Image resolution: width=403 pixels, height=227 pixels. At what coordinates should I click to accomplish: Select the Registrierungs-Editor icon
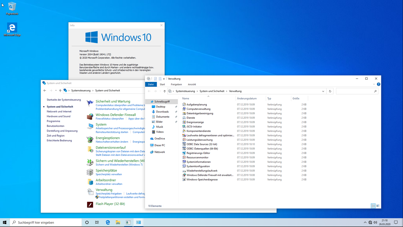184,153
